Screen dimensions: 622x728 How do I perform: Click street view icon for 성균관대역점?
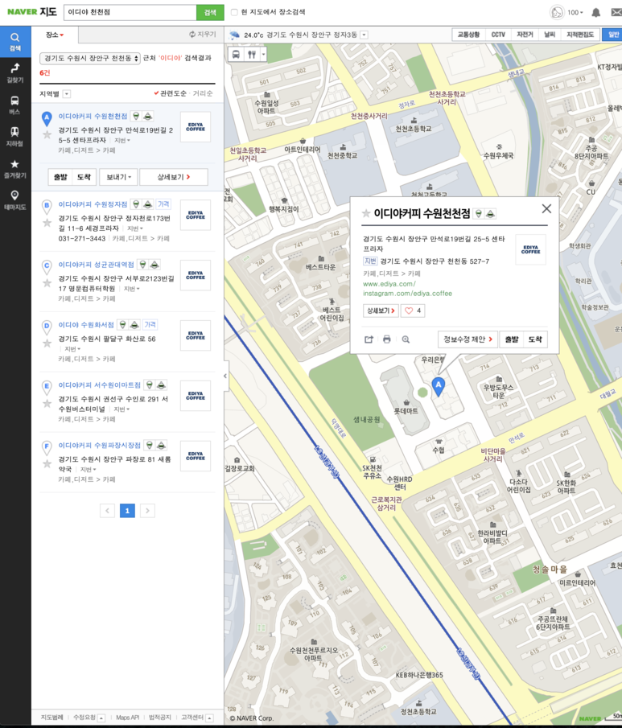(x=154, y=265)
